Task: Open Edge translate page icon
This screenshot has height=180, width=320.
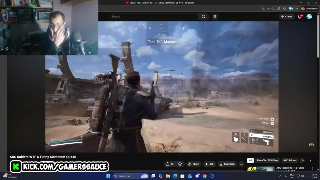Action: point(268,9)
